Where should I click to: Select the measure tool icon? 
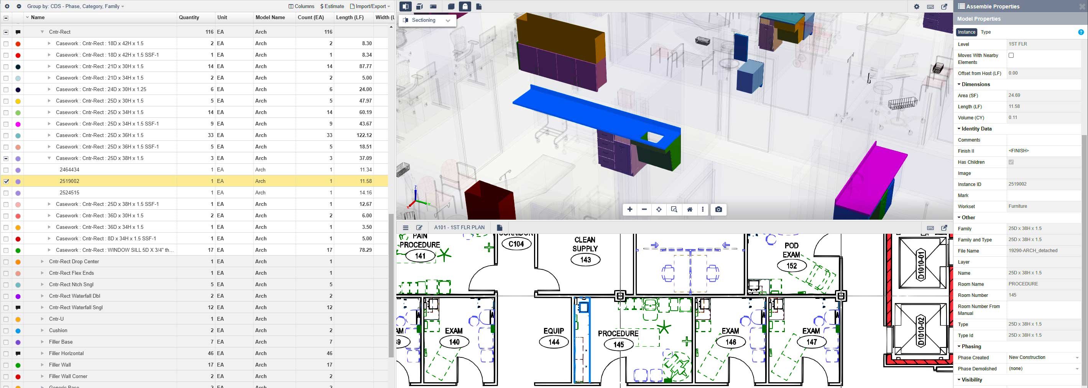pyautogui.click(x=433, y=7)
